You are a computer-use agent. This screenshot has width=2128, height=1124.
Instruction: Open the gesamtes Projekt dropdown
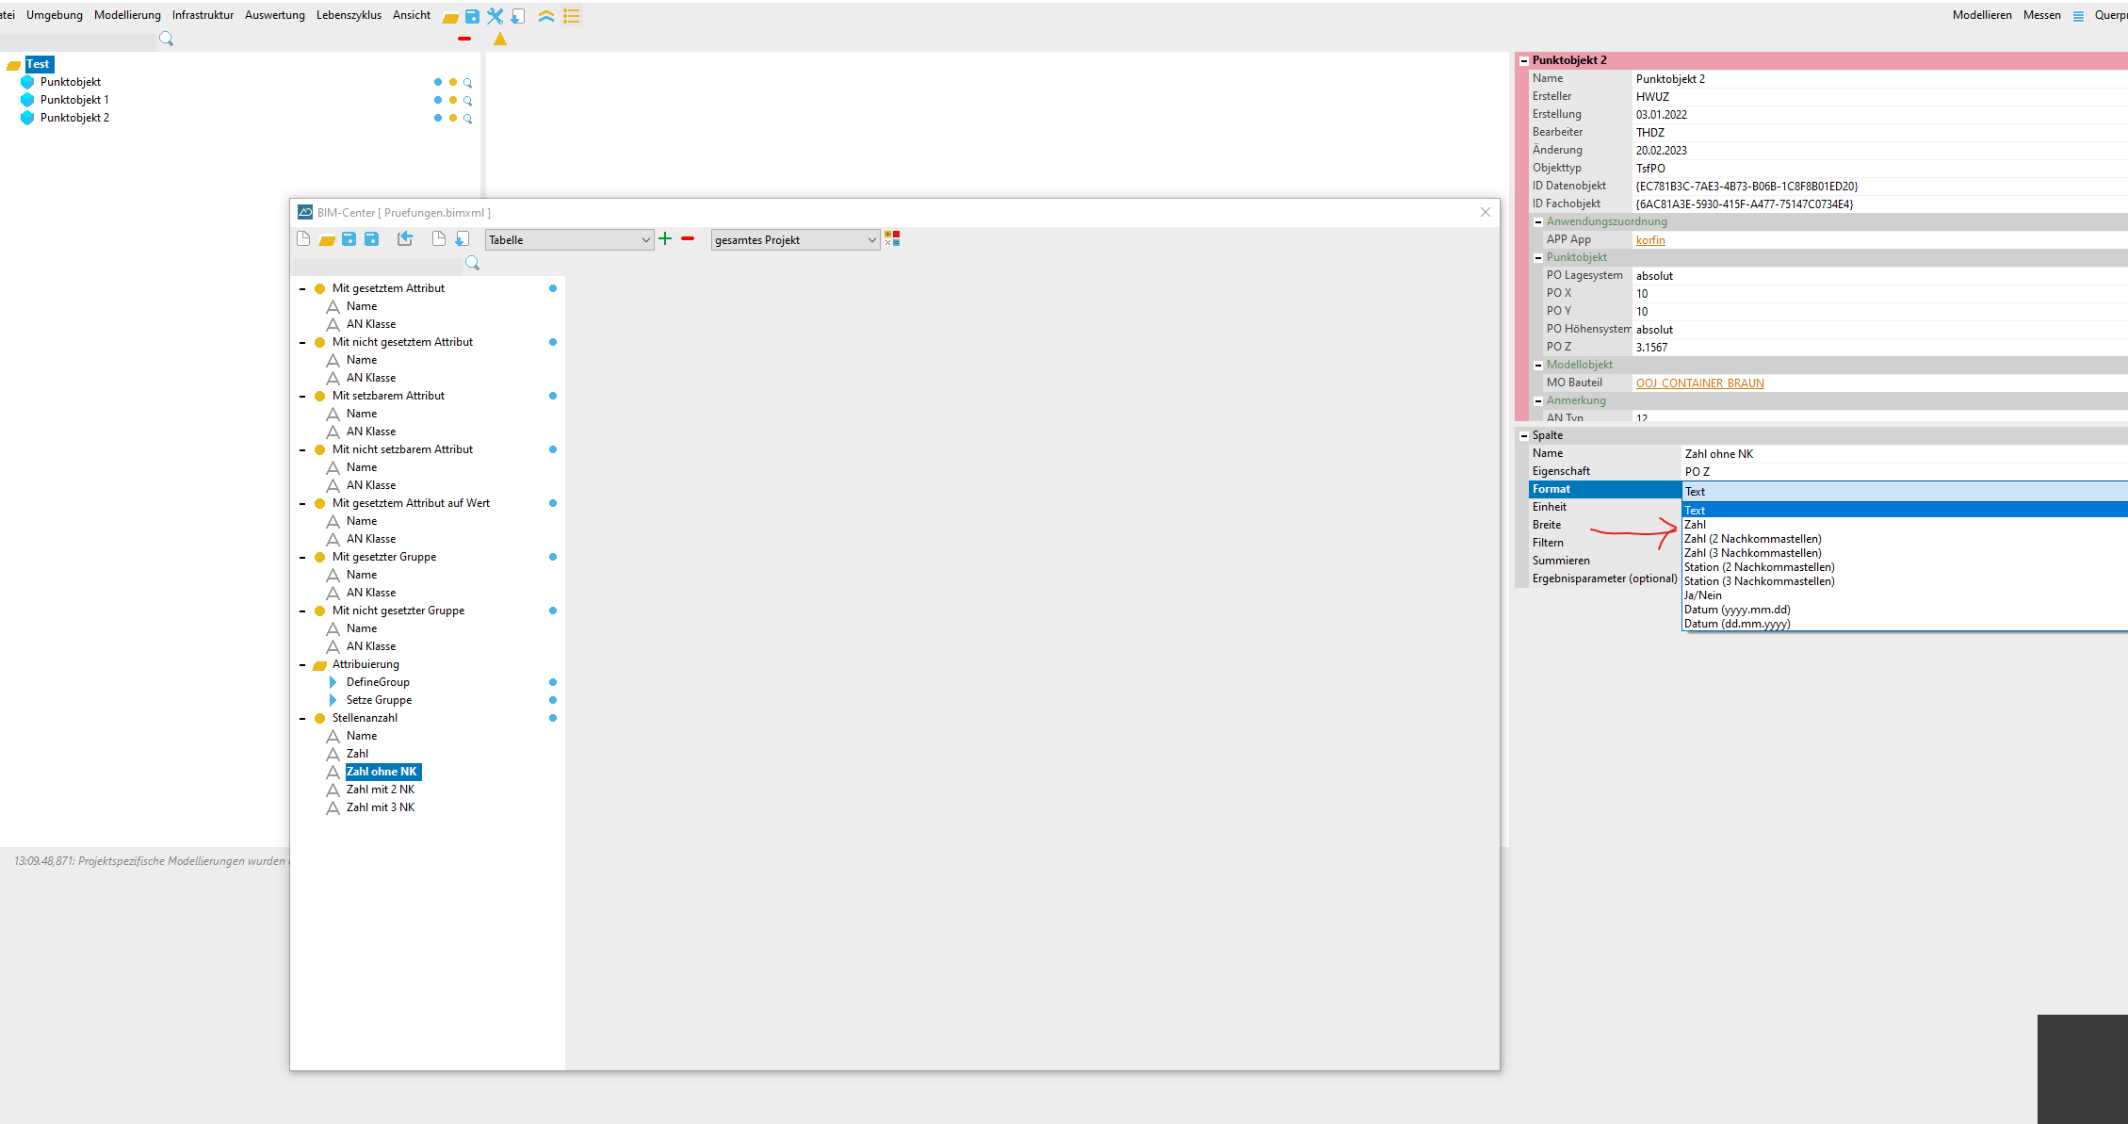[x=795, y=240]
